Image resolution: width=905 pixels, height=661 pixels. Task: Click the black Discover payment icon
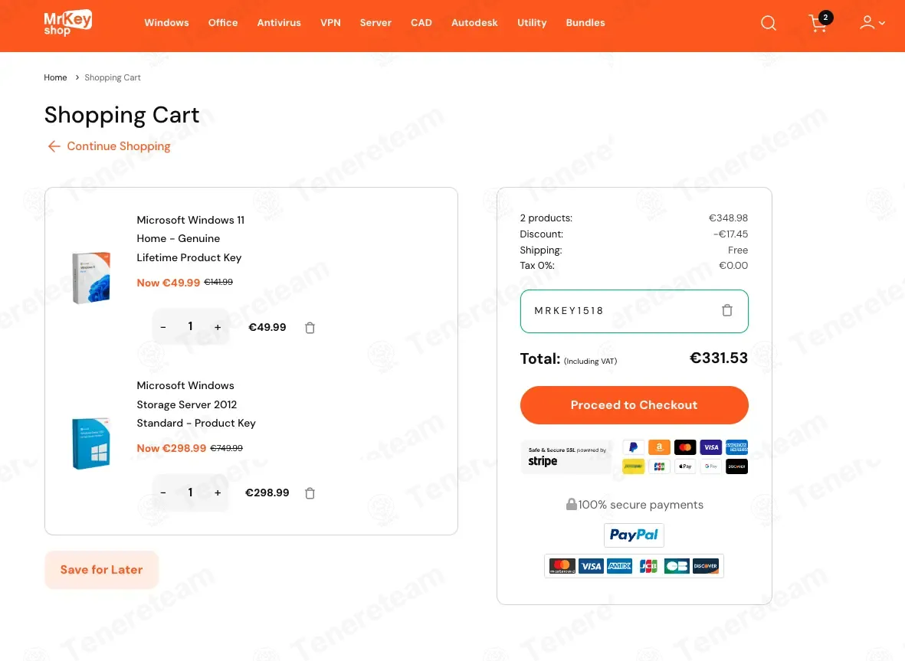[736, 466]
